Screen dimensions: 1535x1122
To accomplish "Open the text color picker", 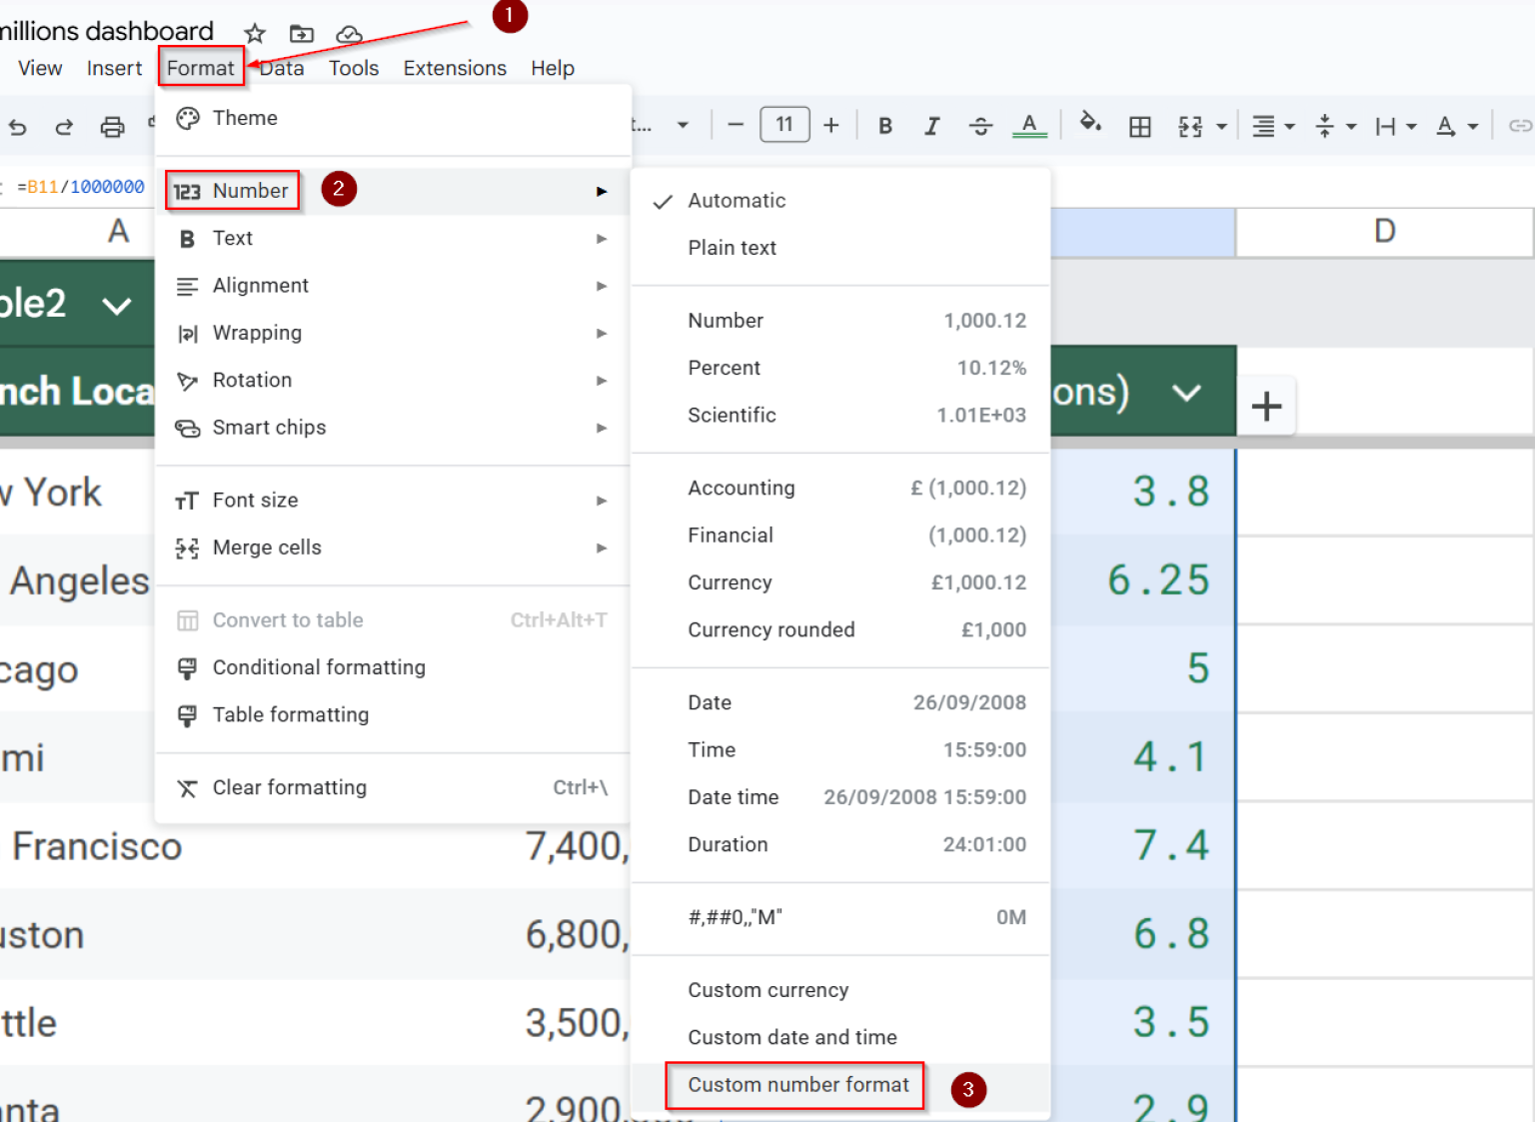I will pos(1028,125).
